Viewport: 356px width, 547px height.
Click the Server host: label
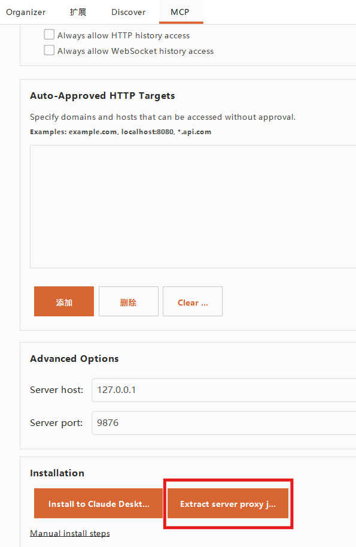[x=56, y=390]
